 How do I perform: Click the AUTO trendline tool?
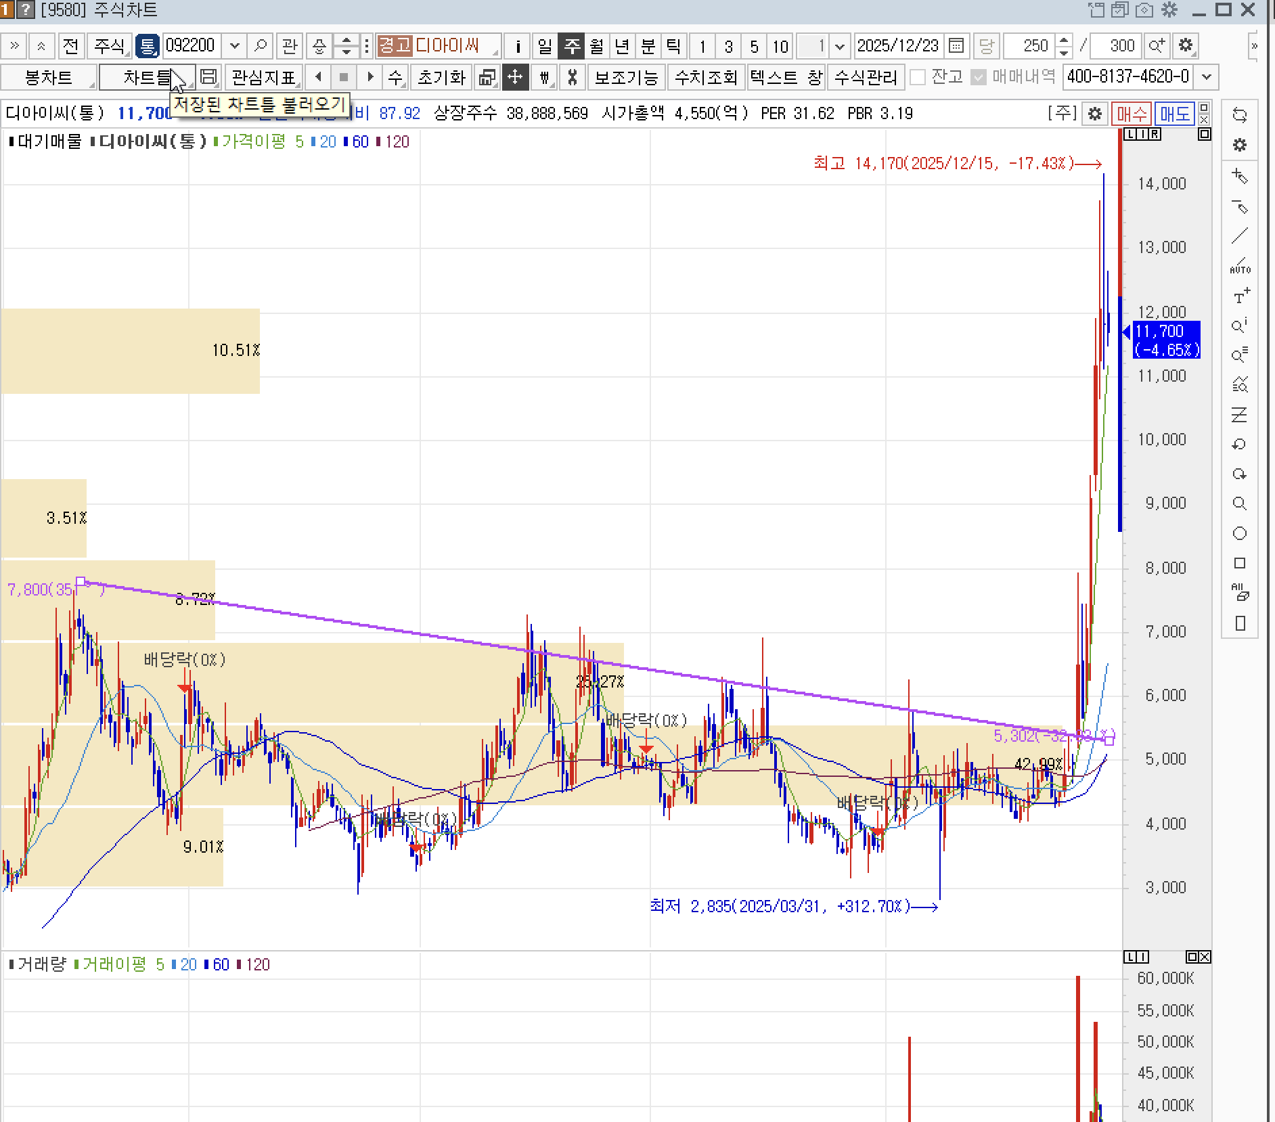[1240, 265]
